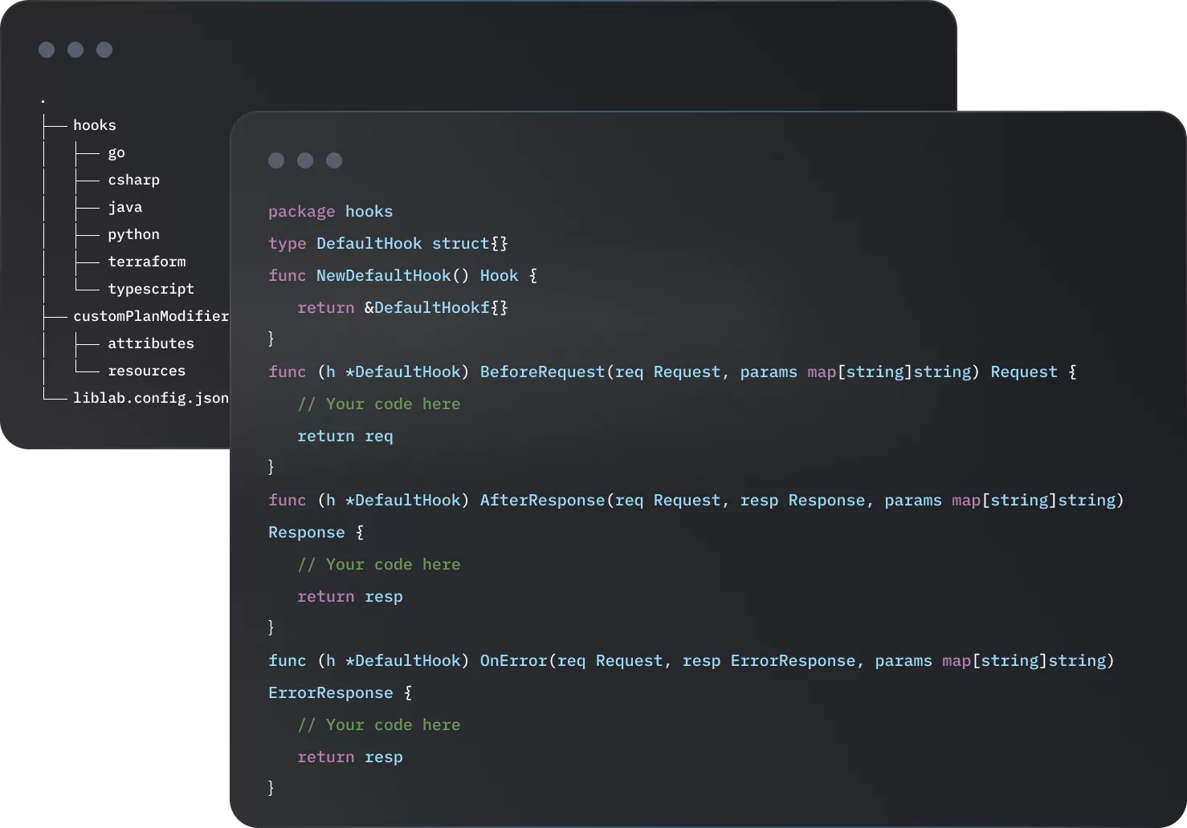Select the csharp folder

[133, 180]
